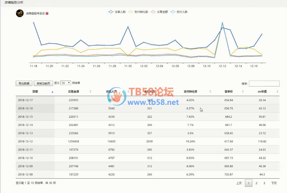The image size is (287, 193).
Task: Sort by 支付转化率 column arrows
Action: pos(210,91)
